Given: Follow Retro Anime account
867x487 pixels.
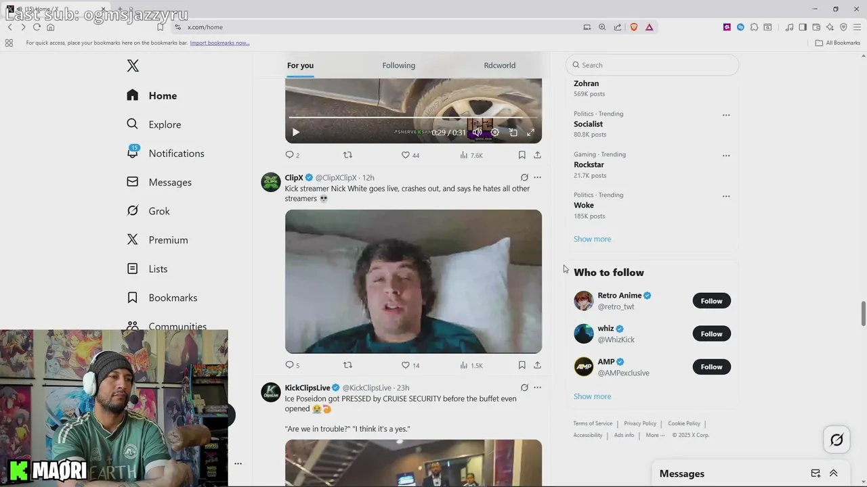Looking at the screenshot, I should click(x=711, y=301).
